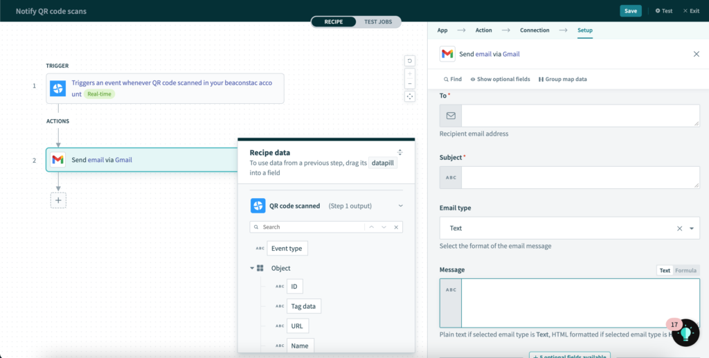Close the Gmail setup panel

click(x=697, y=54)
